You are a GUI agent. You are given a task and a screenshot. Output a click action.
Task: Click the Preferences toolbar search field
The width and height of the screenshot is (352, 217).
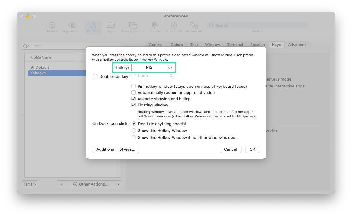(x=257, y=25)
